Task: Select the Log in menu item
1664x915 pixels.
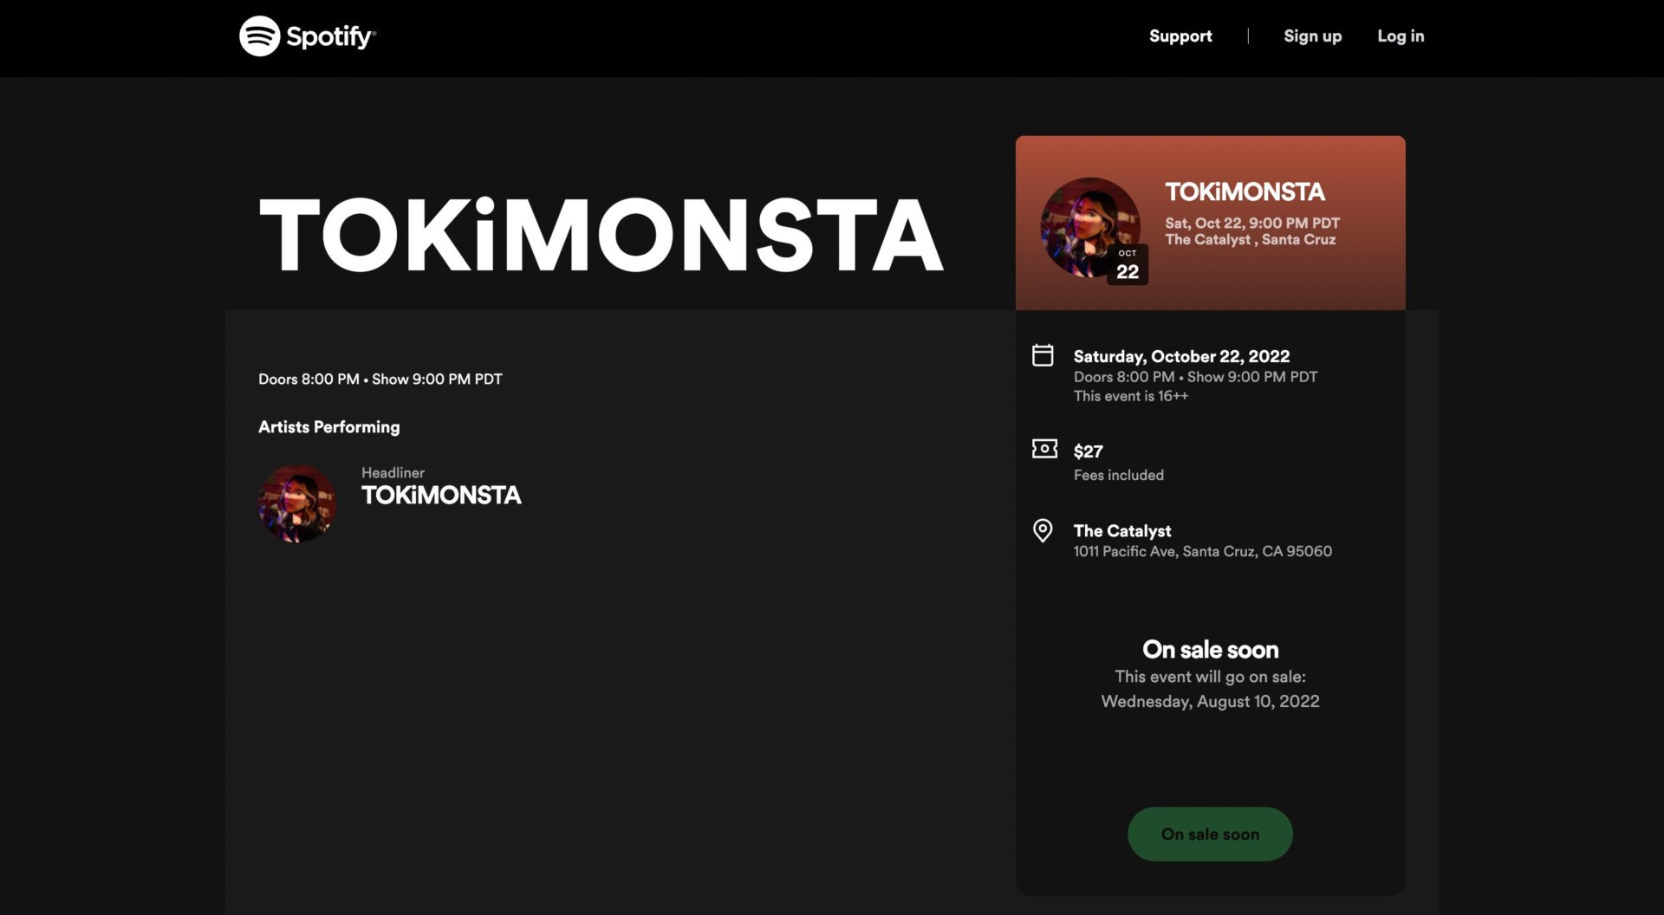Action: (x=1401, y=36)
